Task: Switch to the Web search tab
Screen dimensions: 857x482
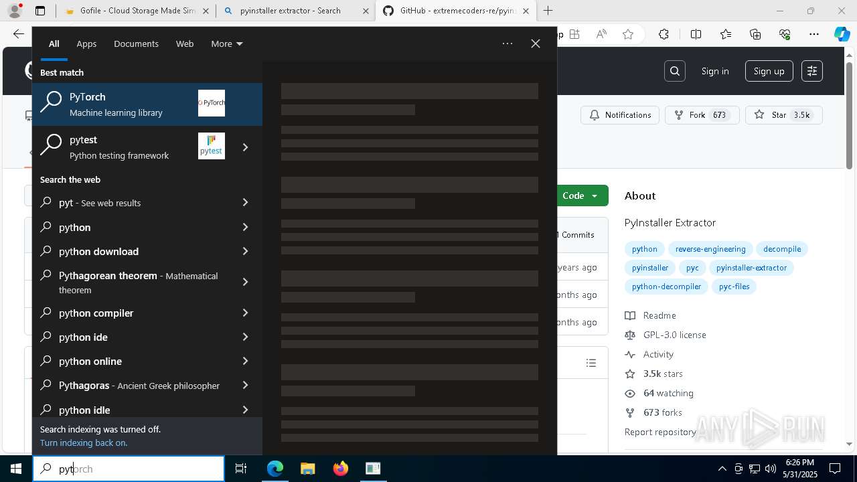Action: pyautogui.click(x=185, y=44)
